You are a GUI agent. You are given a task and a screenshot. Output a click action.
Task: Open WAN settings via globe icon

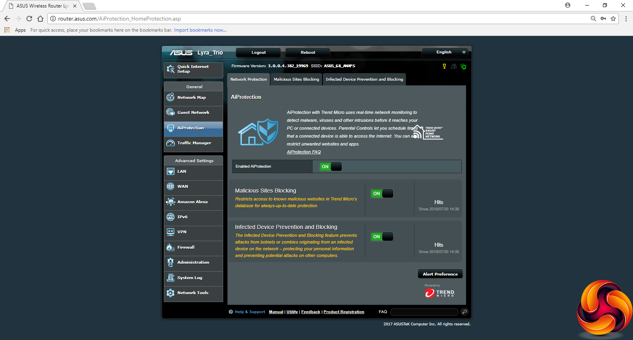coord(171,186)
